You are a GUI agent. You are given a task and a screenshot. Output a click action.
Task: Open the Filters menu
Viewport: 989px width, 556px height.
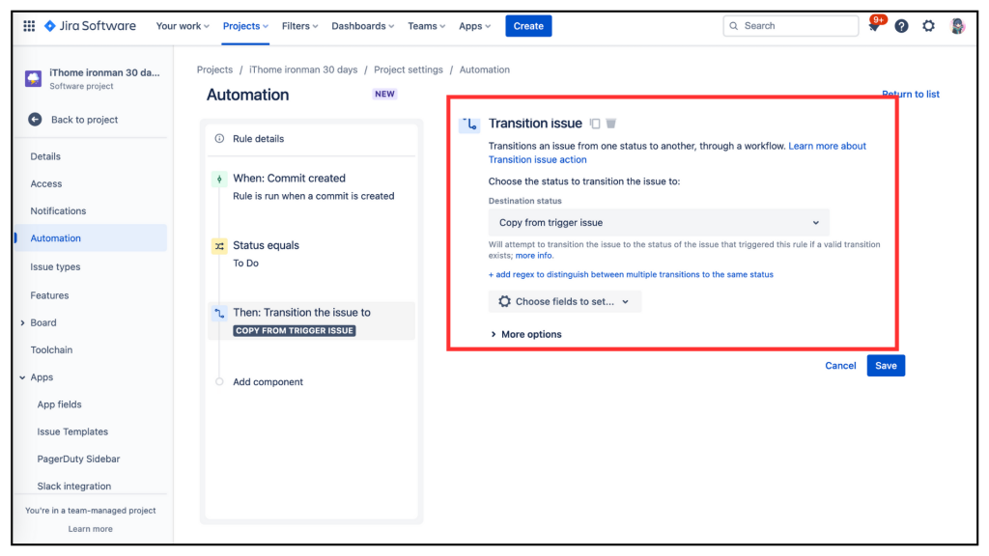coord(299,26)
